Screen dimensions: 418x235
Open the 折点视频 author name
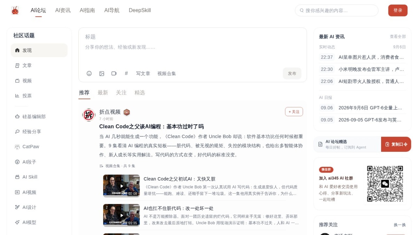(x=110, y=112)
